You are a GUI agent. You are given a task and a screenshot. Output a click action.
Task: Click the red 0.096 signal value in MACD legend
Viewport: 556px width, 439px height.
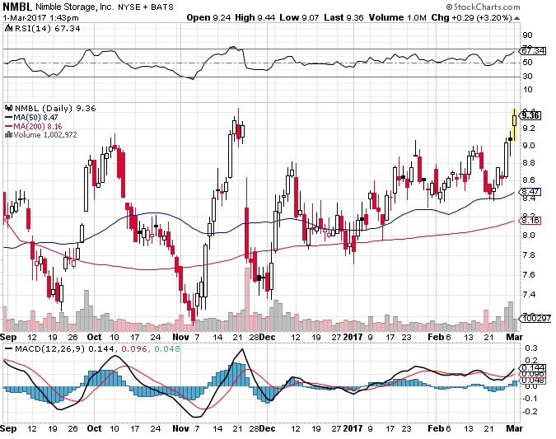[x=134, y=349]
